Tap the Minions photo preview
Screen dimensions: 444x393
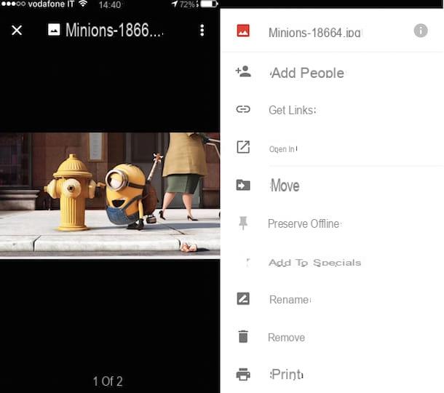(110, 195)
